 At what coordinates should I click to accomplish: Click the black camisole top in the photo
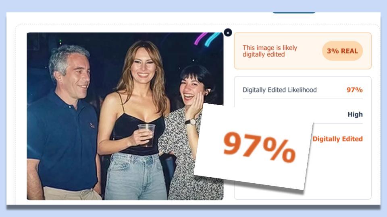point(139,134)
